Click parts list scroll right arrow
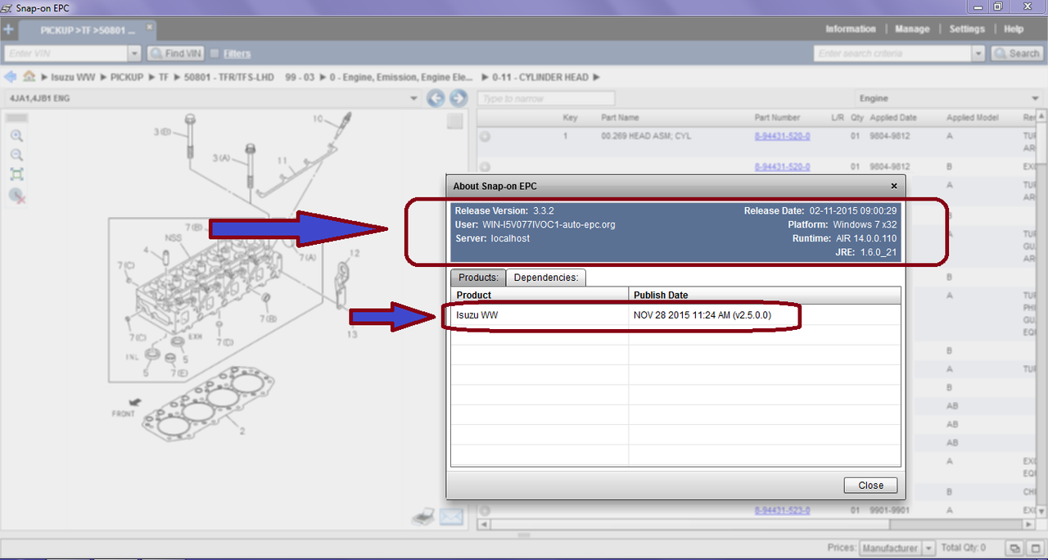This screenshot has width=1048, height=560. 1029,524
